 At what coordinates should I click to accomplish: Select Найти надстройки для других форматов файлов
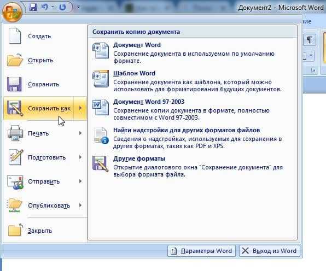[x=187, y=130]
